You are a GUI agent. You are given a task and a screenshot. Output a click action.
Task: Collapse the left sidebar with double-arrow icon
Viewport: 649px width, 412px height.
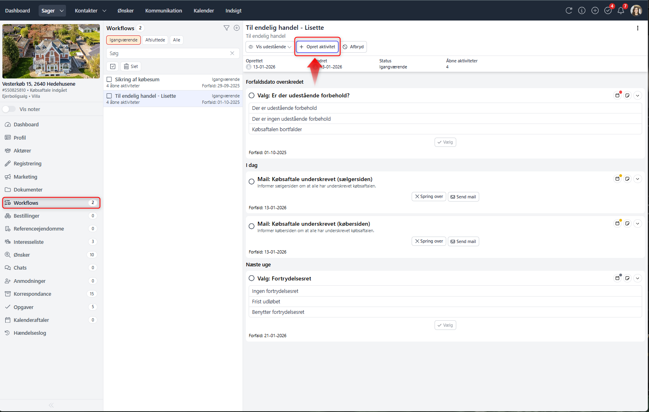51,405
